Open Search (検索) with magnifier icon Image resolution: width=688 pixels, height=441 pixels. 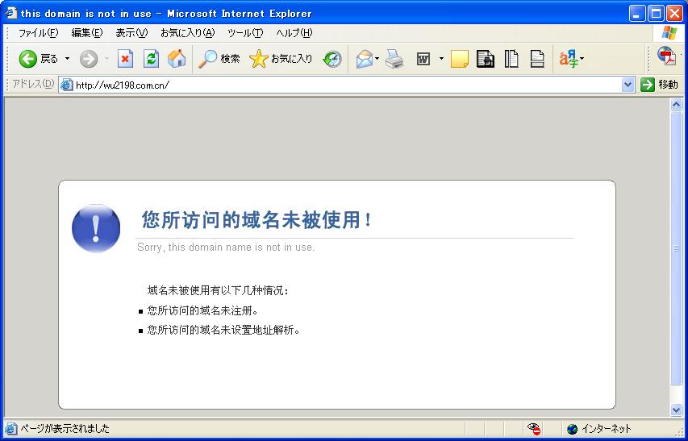(219, 59)
